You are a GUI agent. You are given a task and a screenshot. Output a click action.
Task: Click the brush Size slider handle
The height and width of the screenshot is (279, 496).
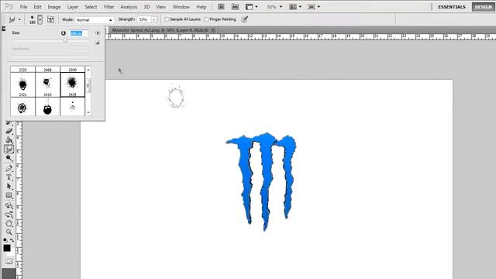click(x=65, y=40)
